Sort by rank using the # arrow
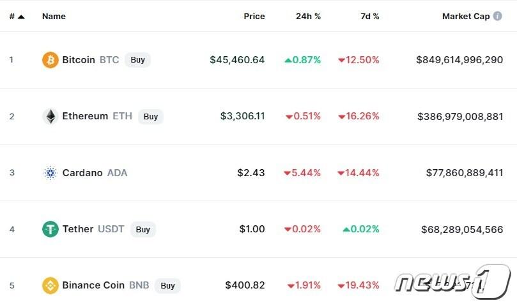517x307 pixels. 21,17
